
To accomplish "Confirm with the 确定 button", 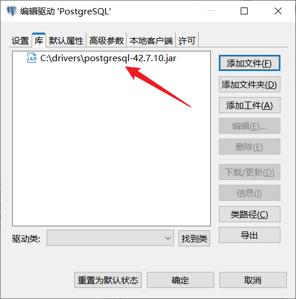I will point(180,280).
